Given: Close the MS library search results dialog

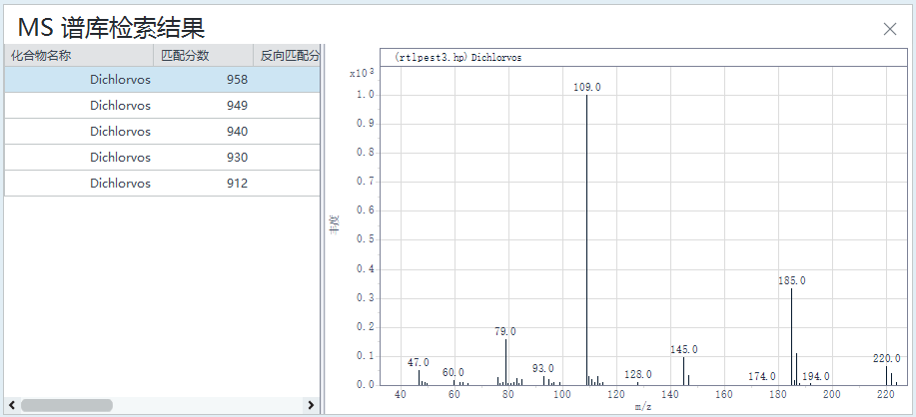Looking at the screenshot, I should [890, 29].
